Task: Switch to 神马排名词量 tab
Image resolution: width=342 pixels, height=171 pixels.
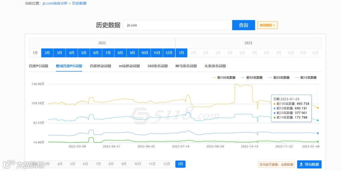Action: tap(186, 66)
